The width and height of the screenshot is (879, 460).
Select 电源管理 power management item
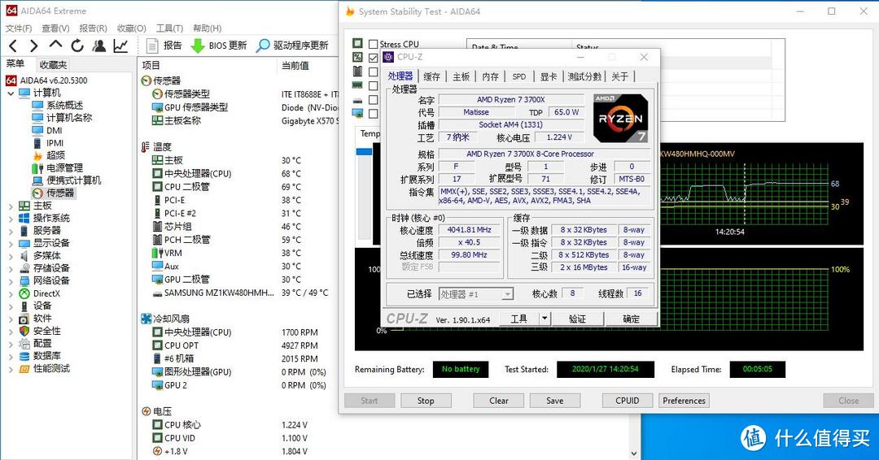(64, 167)
